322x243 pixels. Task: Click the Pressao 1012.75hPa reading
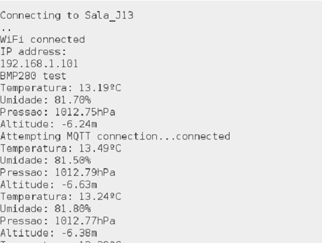click(58, 112)
